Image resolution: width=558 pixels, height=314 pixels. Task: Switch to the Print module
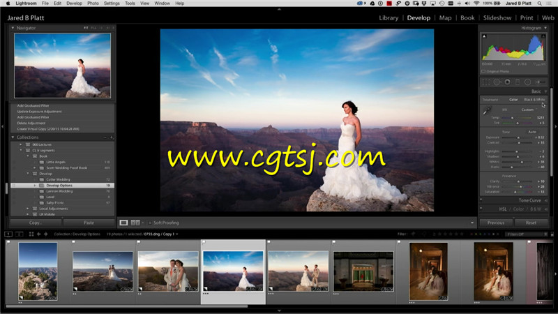click(527, 18)
